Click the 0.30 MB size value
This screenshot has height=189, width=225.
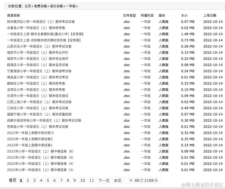(188, 120)
